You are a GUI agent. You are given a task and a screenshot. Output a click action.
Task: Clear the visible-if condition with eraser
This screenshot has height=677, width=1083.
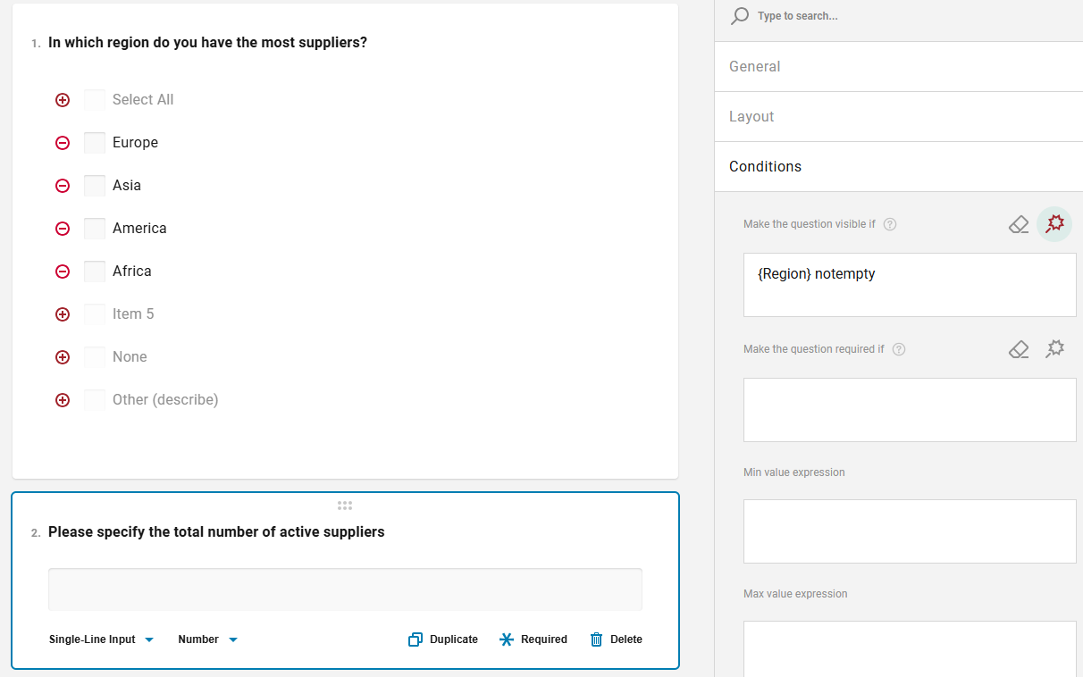pyautogui.click(x=1019, y=224)
